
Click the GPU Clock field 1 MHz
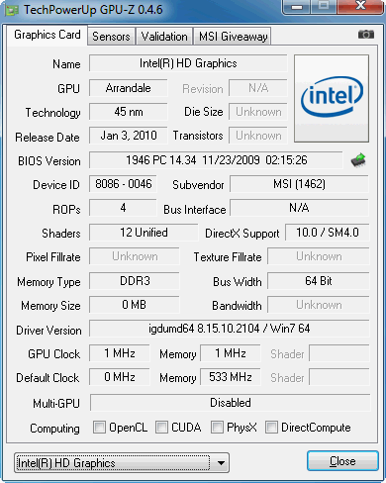(x=120, y=353)
